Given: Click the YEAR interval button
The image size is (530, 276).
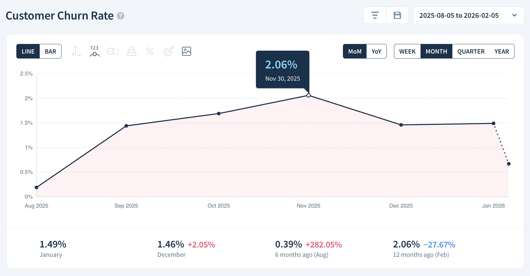Looking at the screenshot, I should [x=502, y=51].
